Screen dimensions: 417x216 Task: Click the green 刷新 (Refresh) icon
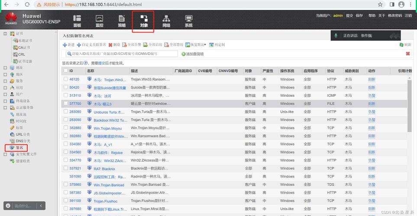tap(401, 44)
